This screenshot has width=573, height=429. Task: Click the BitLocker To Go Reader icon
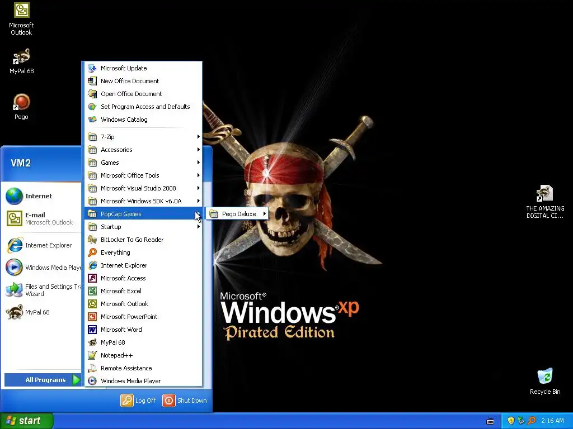(92, 240)
